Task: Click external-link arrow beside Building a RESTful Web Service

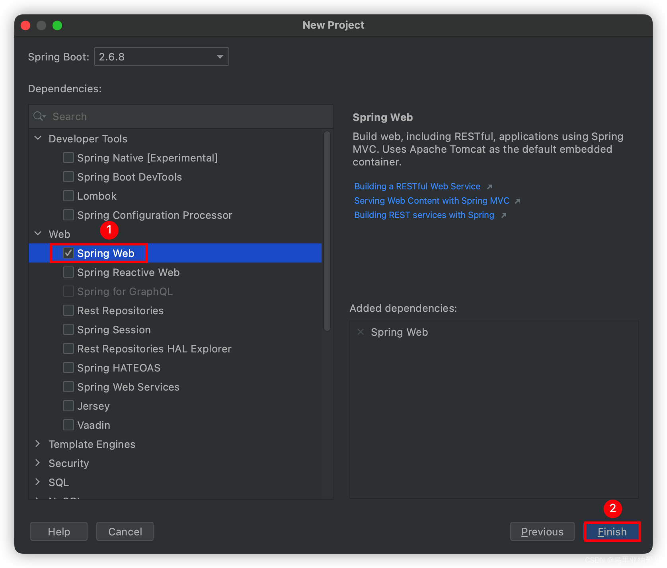Action: [490, 186]
